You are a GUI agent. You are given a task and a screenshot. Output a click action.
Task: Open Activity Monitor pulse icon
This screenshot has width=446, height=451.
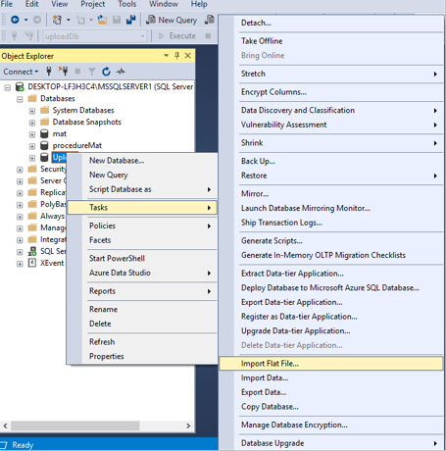click(x=121, y=72)
